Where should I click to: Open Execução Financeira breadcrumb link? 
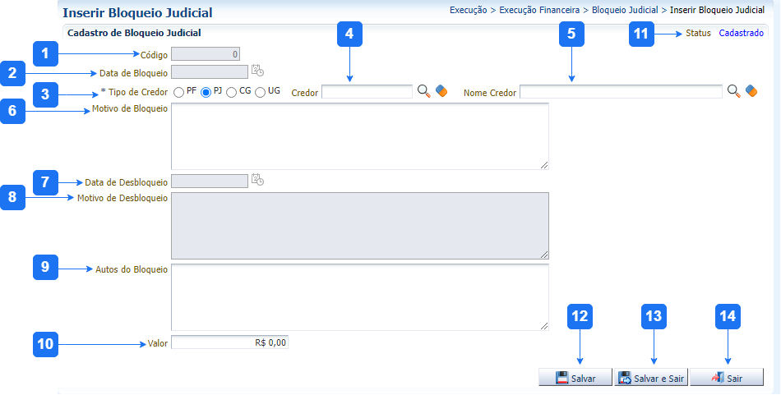click(x=540, y=11)
